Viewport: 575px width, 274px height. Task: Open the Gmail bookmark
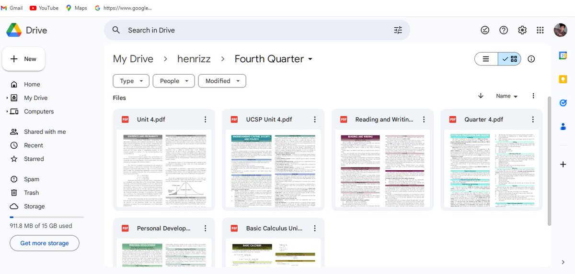tap(12, 8)
